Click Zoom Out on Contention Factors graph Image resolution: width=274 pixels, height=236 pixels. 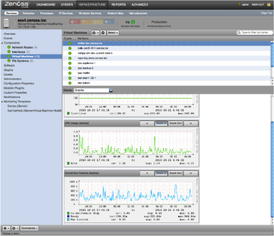point(176,173)
